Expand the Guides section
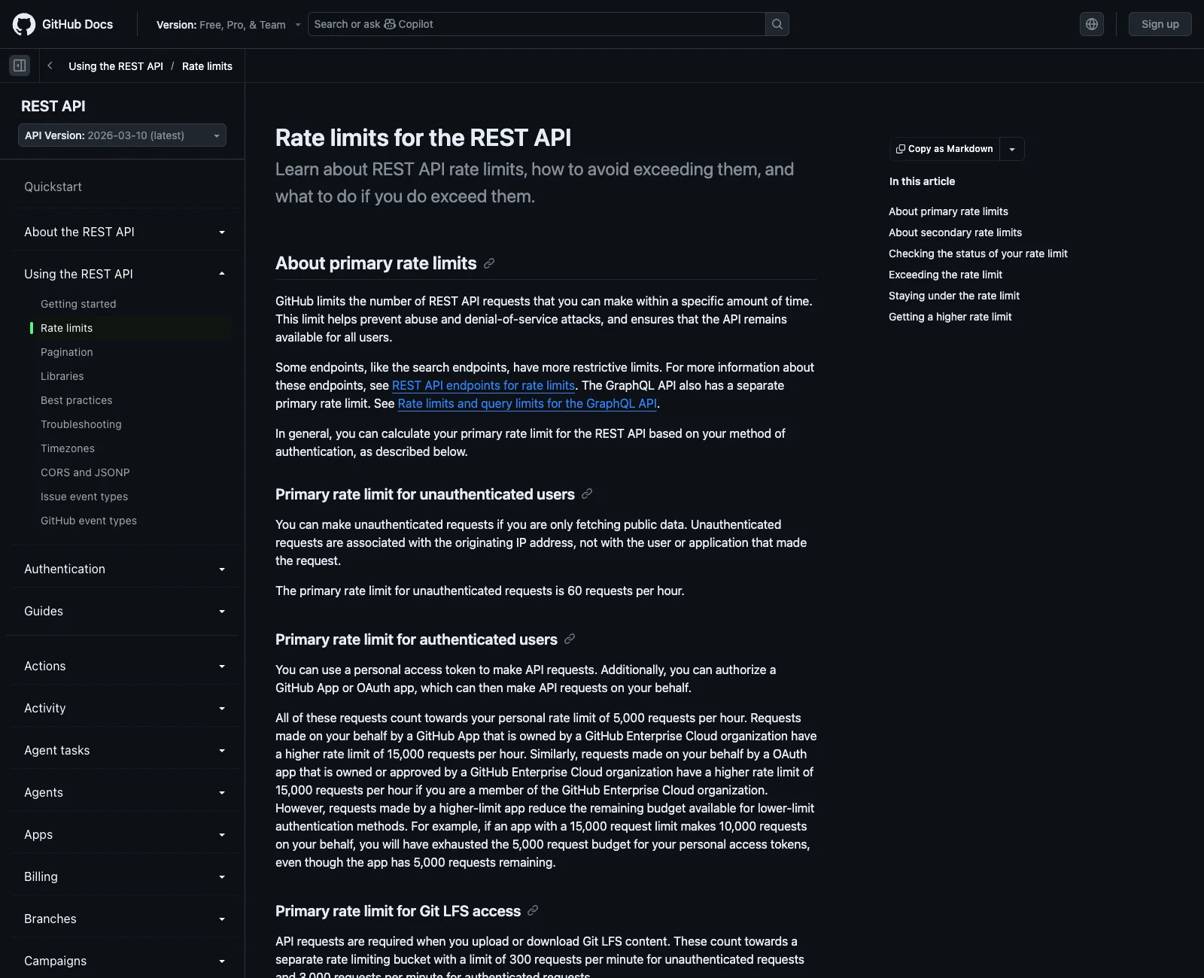This screenshot has height=978, width=1204. click(124, 611)
